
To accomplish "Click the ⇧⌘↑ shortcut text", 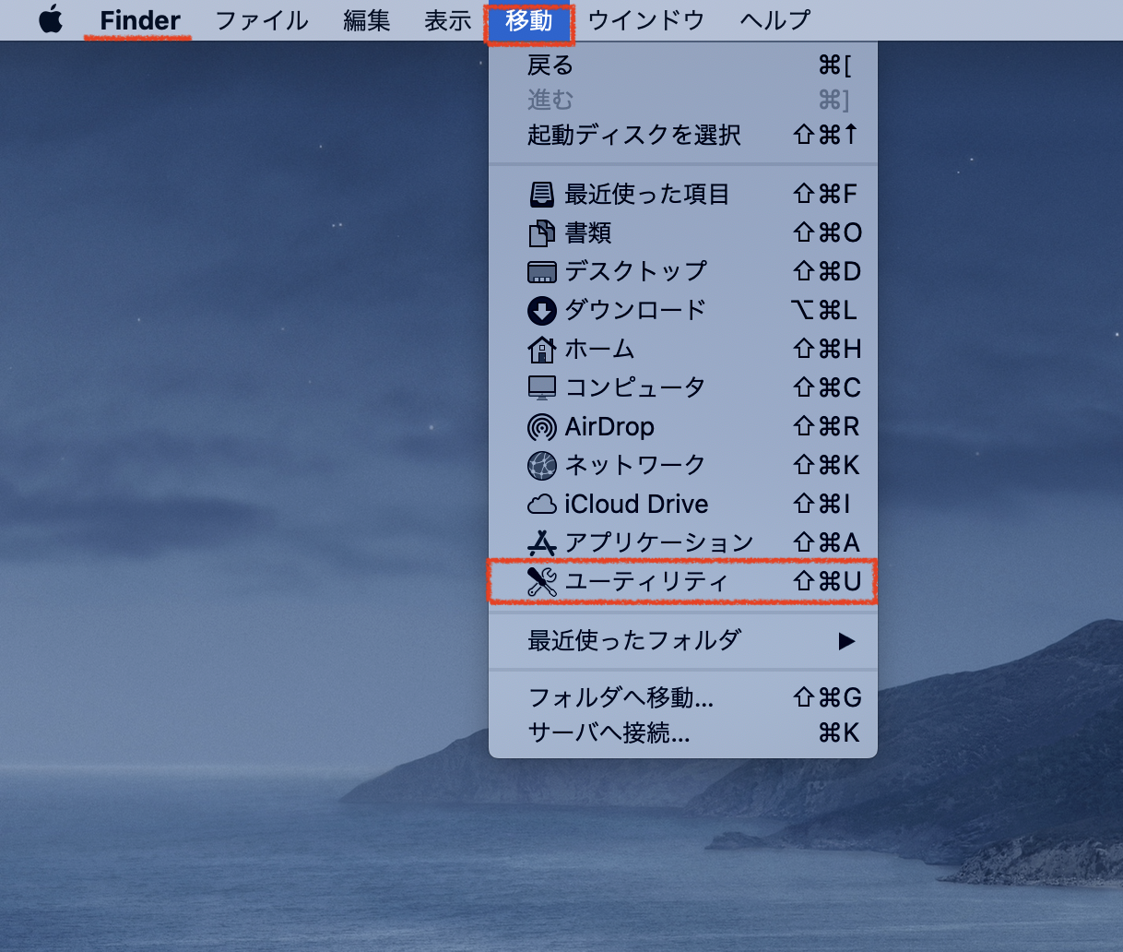I will pyautogui.click(x=826, y=136).
